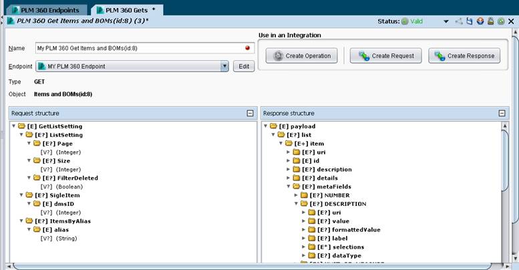Click the SigleItem folder icon
519x270 pixels.
click(29, 194)
